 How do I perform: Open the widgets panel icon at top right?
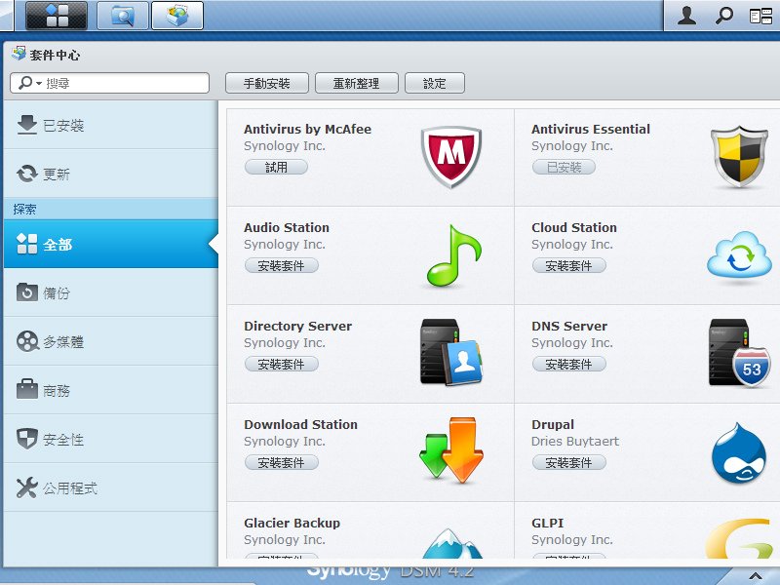pos(760,16)
